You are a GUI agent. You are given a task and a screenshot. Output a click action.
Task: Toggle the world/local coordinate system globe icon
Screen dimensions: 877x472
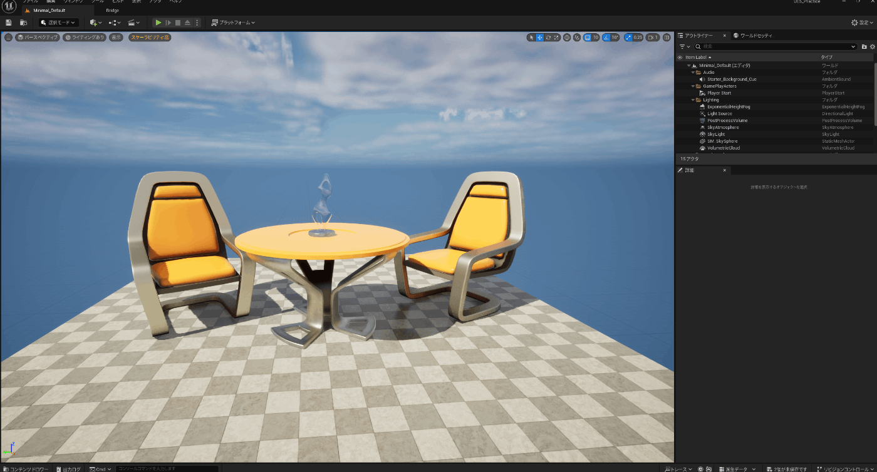[x=567, y=38]
